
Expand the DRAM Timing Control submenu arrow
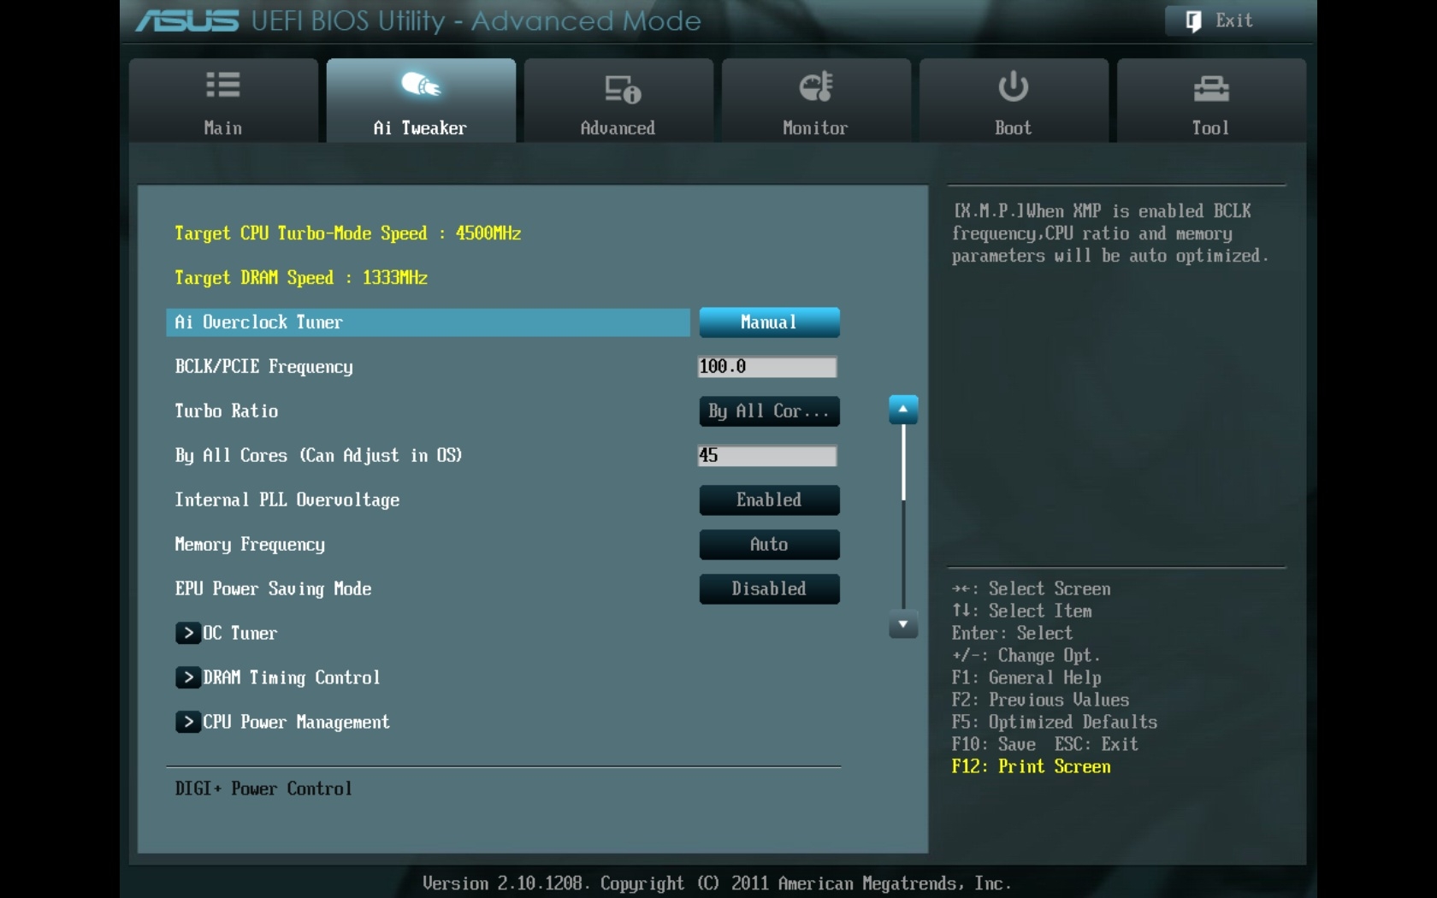[188, 677]
